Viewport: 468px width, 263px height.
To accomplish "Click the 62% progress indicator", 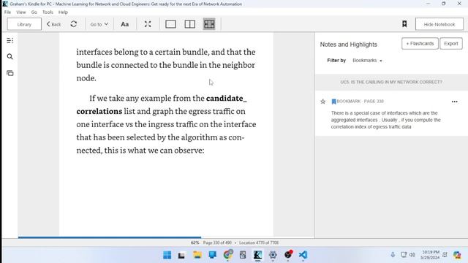I will point(195,243).
